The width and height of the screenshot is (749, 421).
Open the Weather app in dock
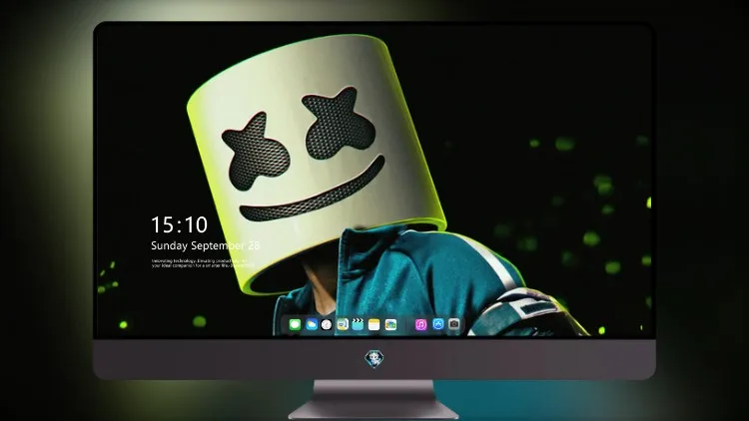click(x=311, y=324)
